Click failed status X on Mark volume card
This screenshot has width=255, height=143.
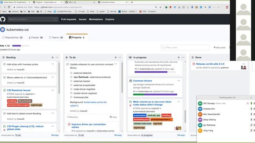click(130, 106)
